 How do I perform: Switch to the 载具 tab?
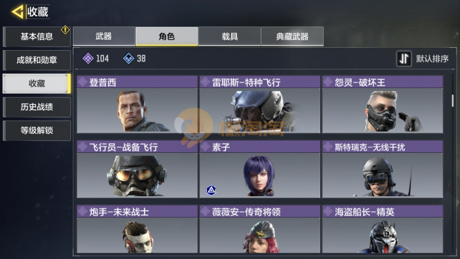click(229, 36)
